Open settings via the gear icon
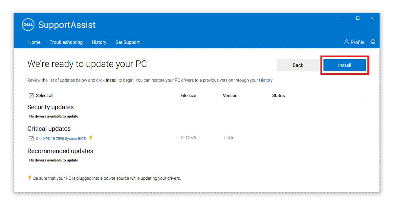The height and width of the screenshot is (207, 394). click(x=373, y=42)
